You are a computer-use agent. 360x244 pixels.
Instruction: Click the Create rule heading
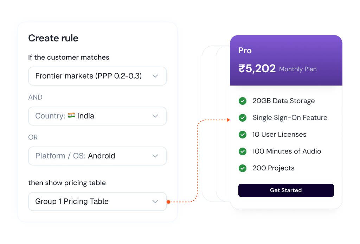point(53,38)
